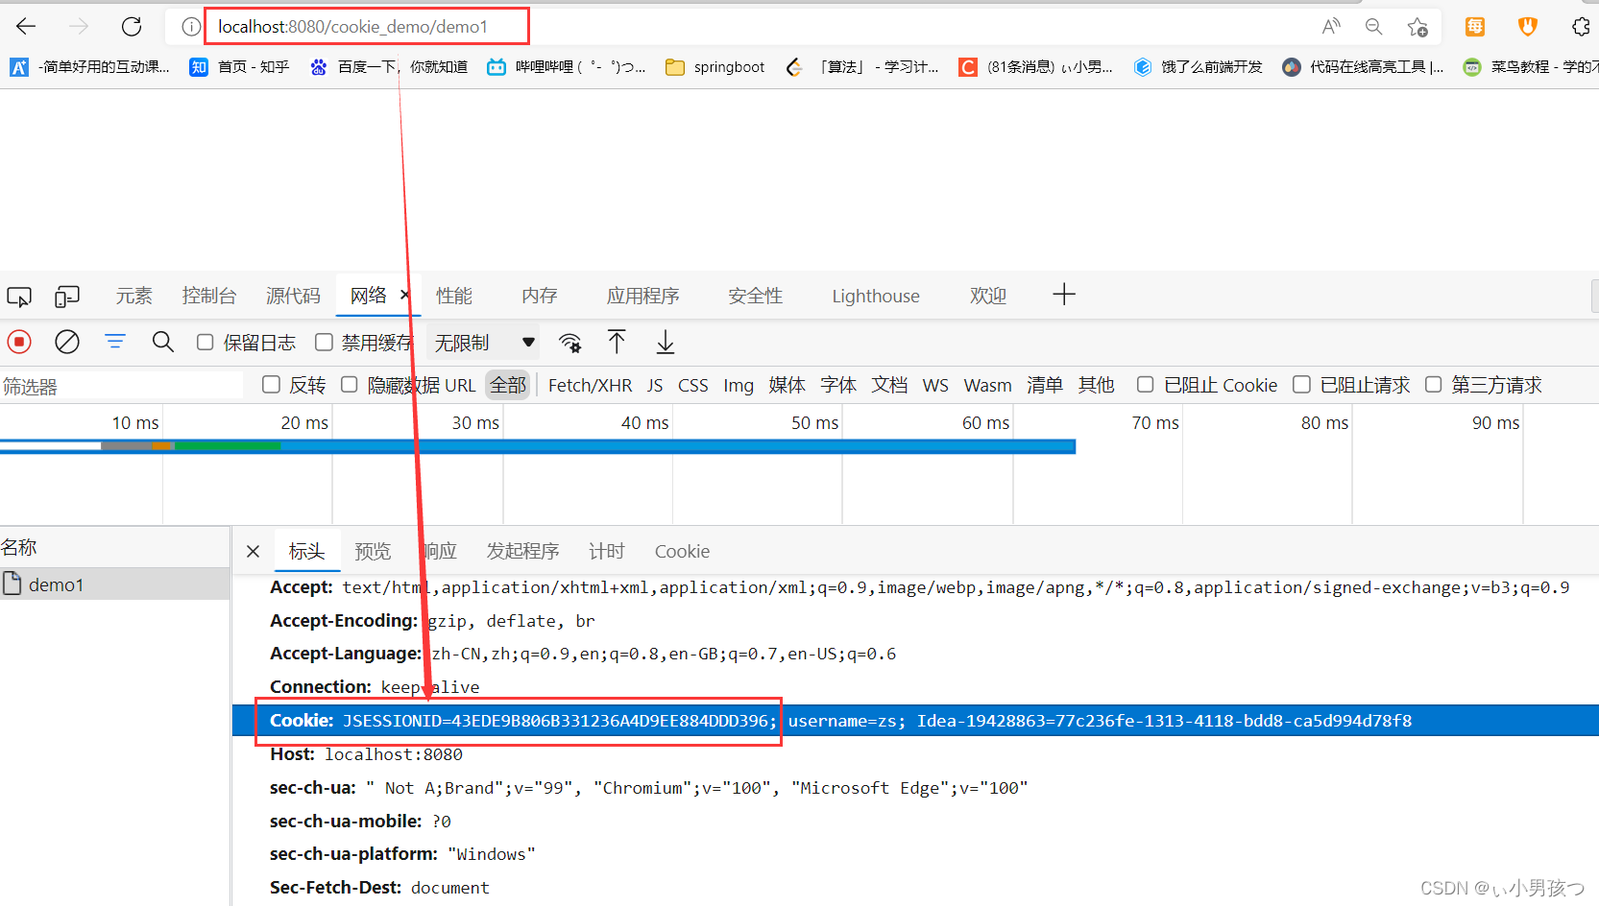This screenshot has width=1599, height=906.
Task: Open the 预览 request detail tab
Action: (373, 551)
